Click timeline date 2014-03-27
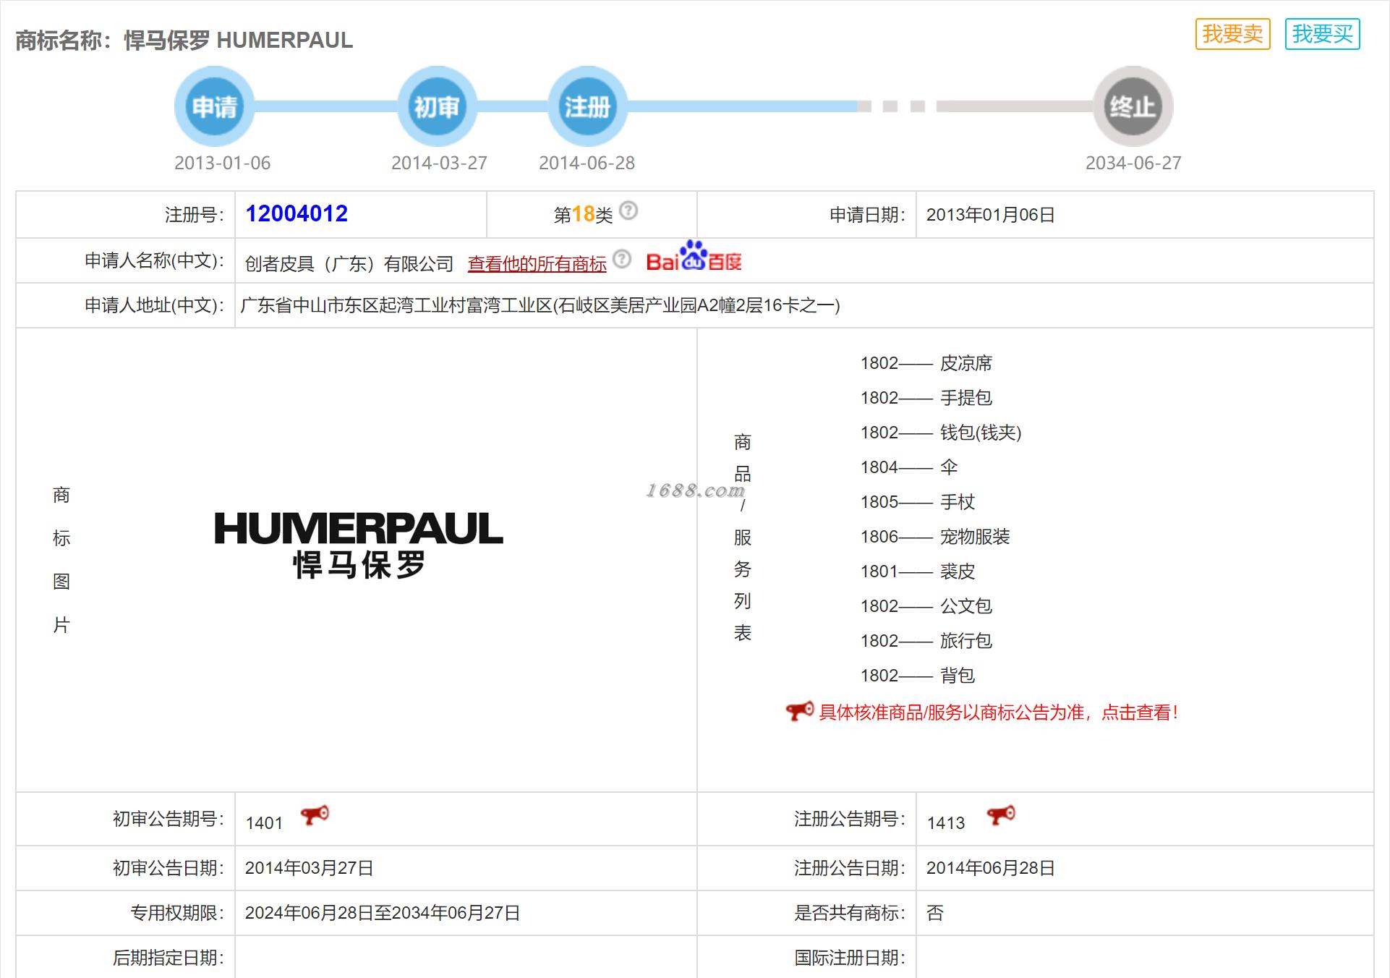Screen dimensions: 1390x978 point(440,163)
